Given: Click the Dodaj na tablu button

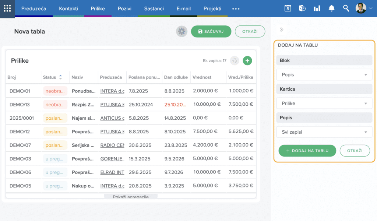Looking at the screenshot, I should pyautogui.click(x=307, y=151).
